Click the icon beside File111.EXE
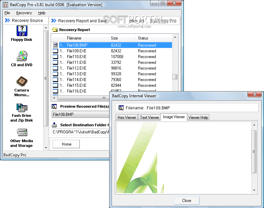264x208 pixels. click(x=55, y=62)
